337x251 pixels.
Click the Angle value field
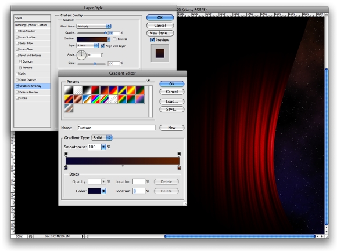tap(95, 55)
